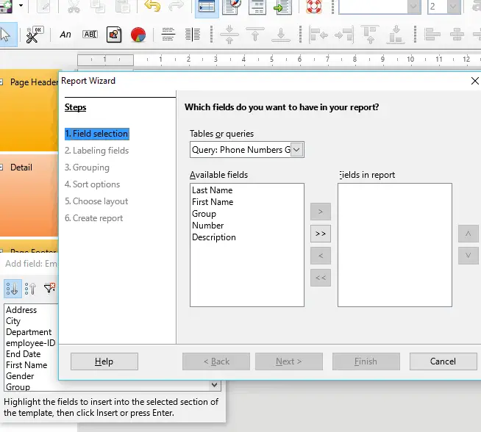
Task: Click inside the font name box
Action: [373, 6]
